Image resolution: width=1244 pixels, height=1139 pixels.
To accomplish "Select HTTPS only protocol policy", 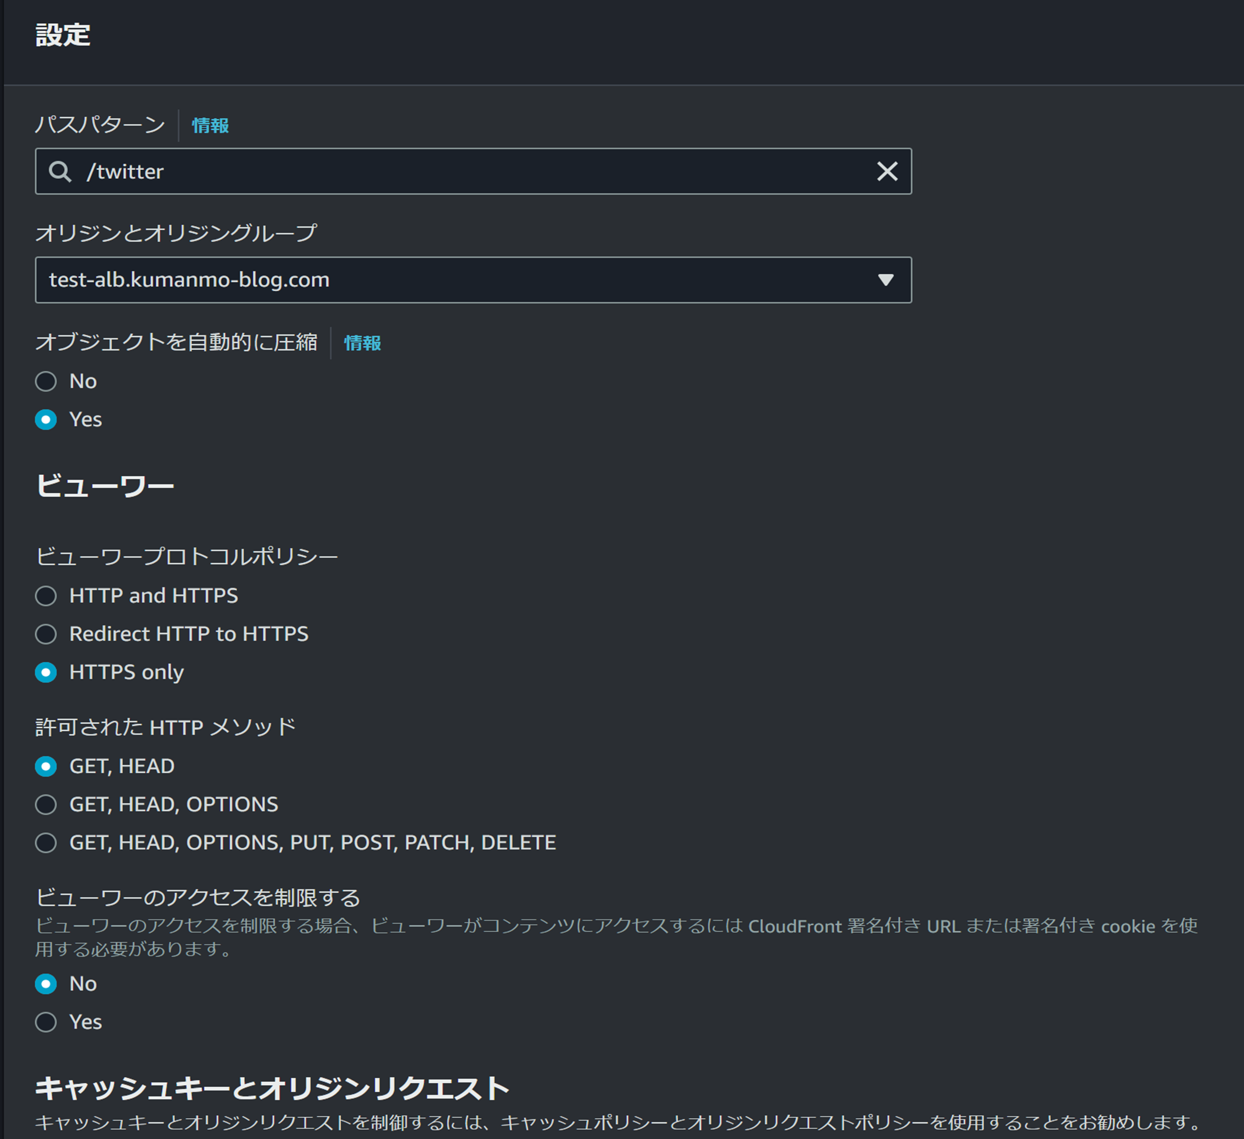I will [46, 672].
